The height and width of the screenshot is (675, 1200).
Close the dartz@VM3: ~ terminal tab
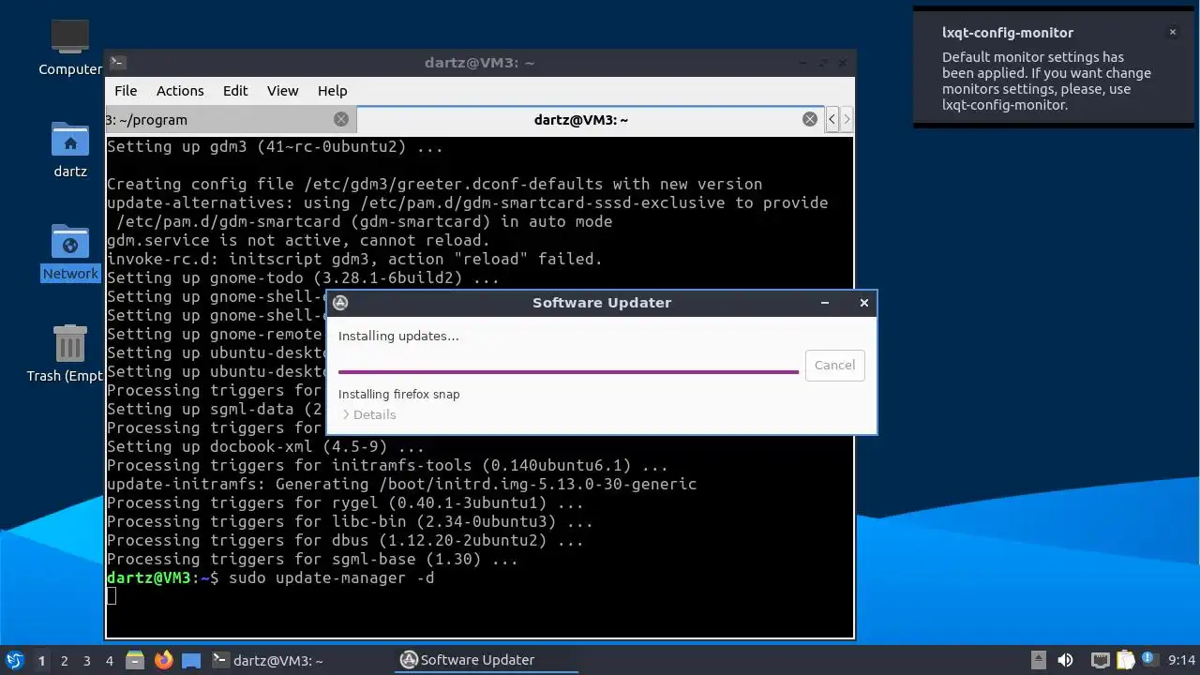click(x=810, y=119)
